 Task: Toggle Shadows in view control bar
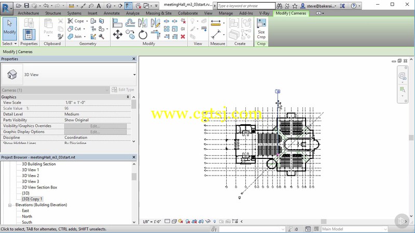188,222
